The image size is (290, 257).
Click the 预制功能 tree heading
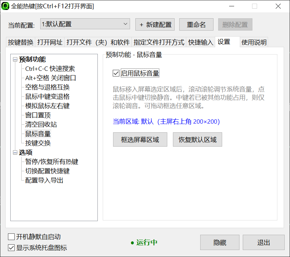coord(32,60)
